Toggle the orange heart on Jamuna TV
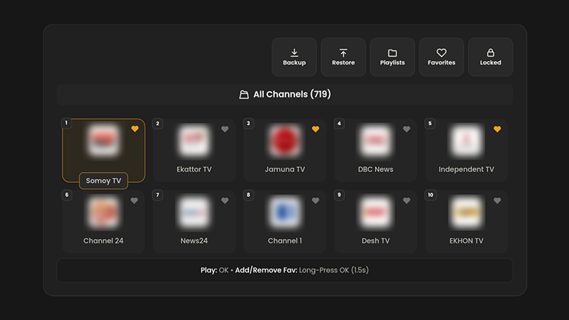 [316, 129]
